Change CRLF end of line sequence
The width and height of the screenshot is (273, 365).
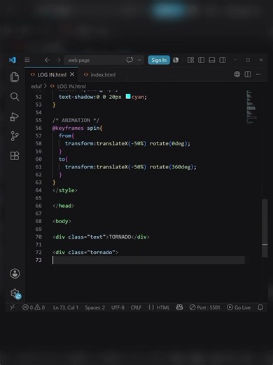click(x=136, y=307)
